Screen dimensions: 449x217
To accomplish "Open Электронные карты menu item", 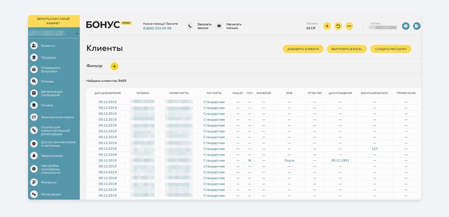I will [x=57, y=117].
